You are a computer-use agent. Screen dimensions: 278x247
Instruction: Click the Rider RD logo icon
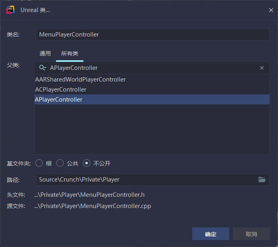point(10,10)
